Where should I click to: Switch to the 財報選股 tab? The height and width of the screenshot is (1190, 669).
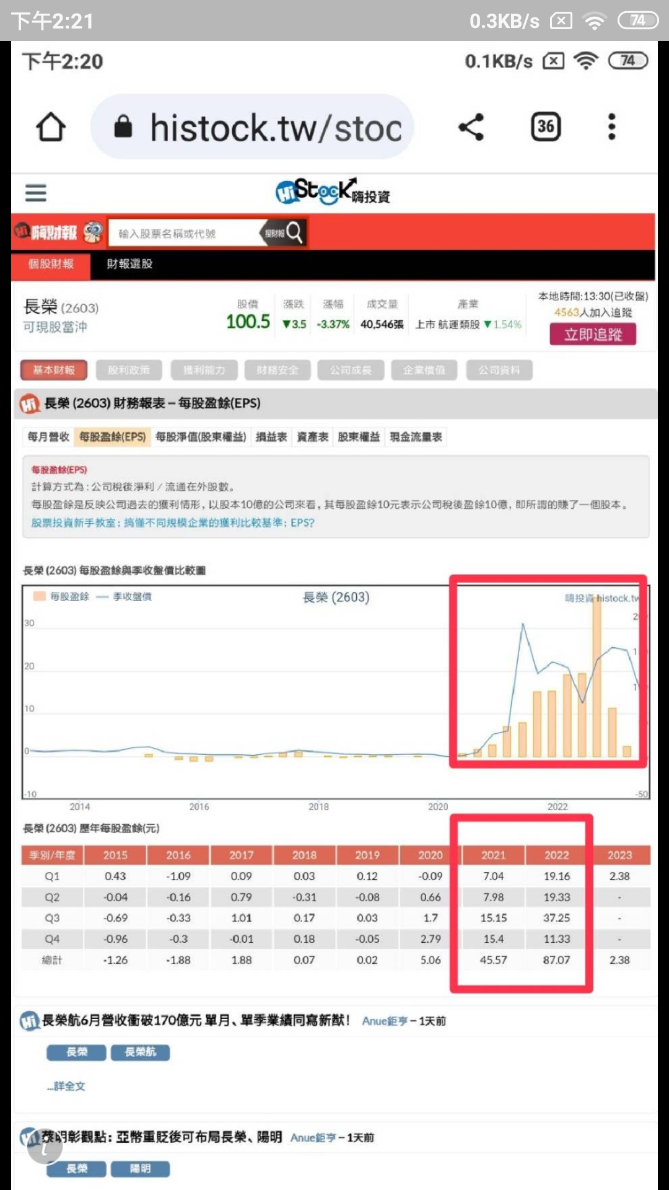(x=129, y=264)
